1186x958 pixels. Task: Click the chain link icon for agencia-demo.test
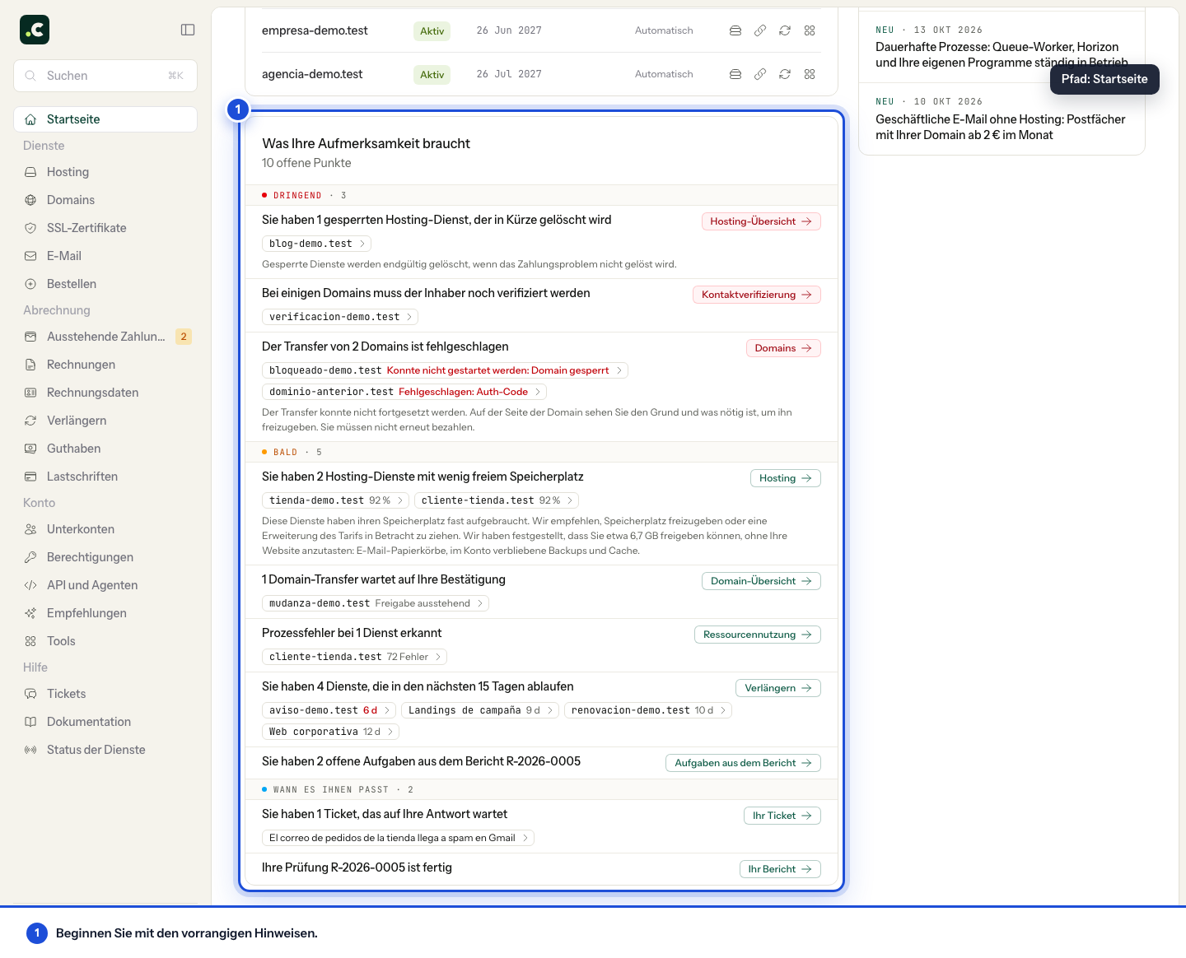pyautogui.click(x=760, y=74)
